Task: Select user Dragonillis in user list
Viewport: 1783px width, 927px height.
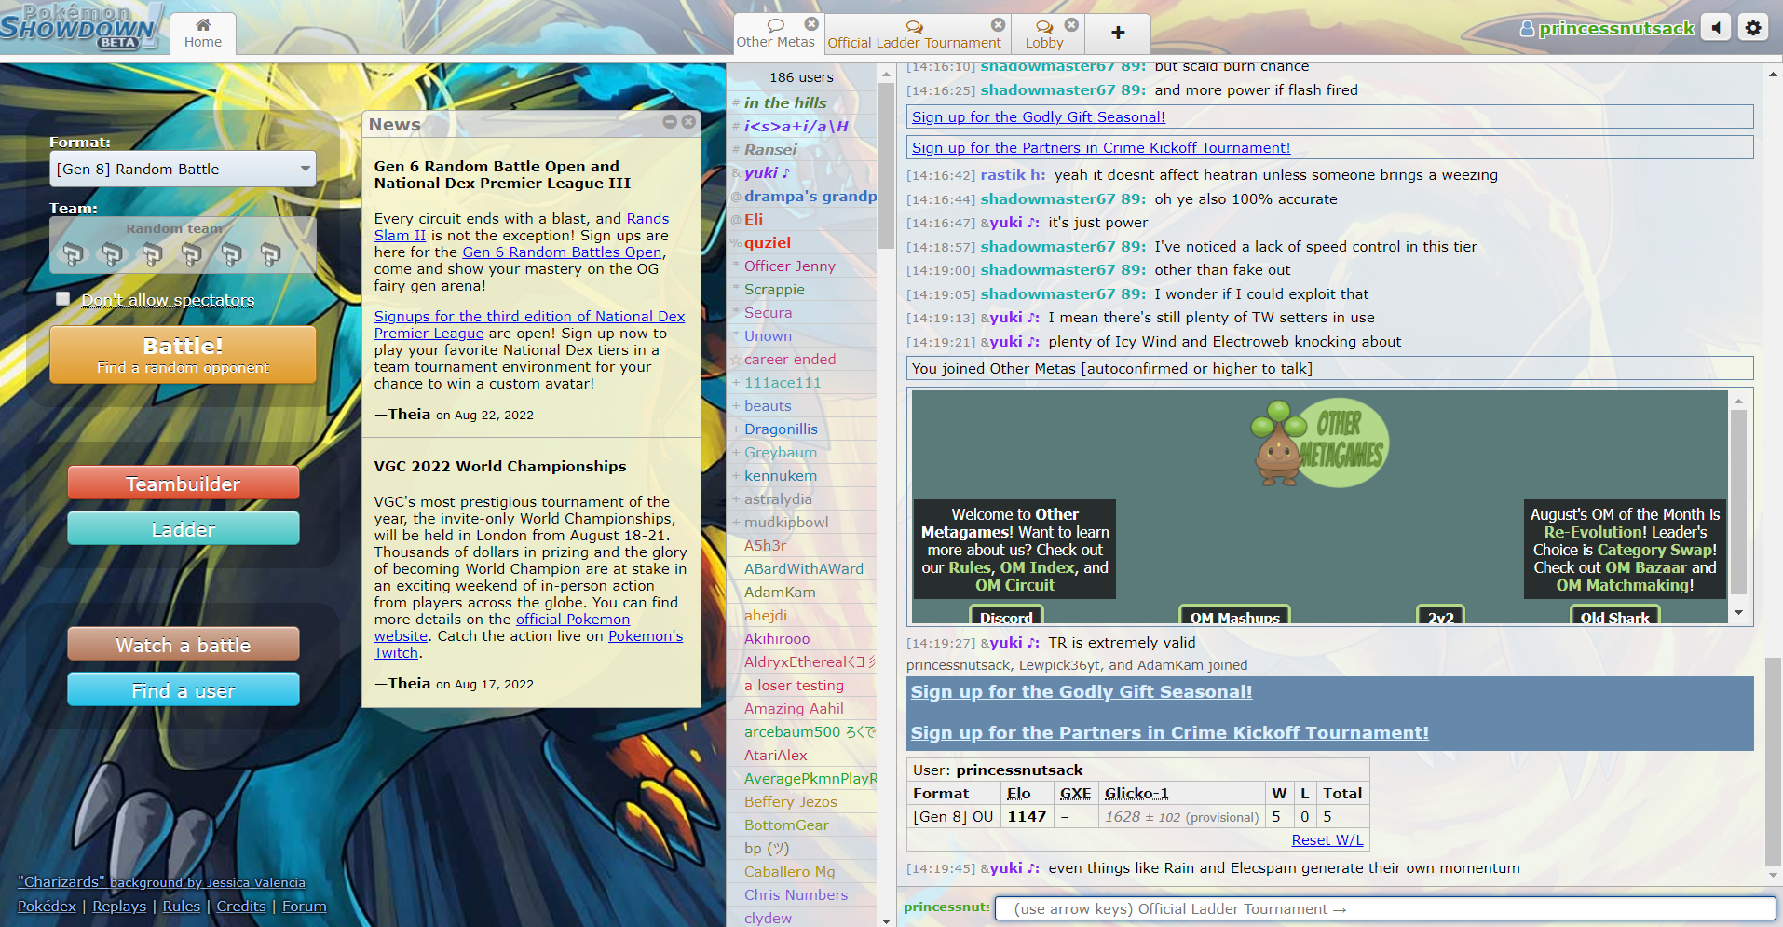Action: pos(801,429)
